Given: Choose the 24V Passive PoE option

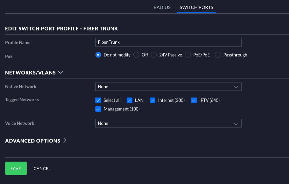Looking at the screenshot, I should pyautogui.click(x=154, y=55).
